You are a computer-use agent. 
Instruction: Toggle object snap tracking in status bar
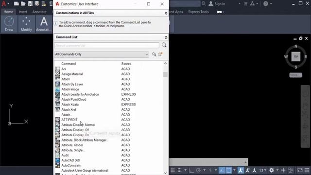(222, 170)
